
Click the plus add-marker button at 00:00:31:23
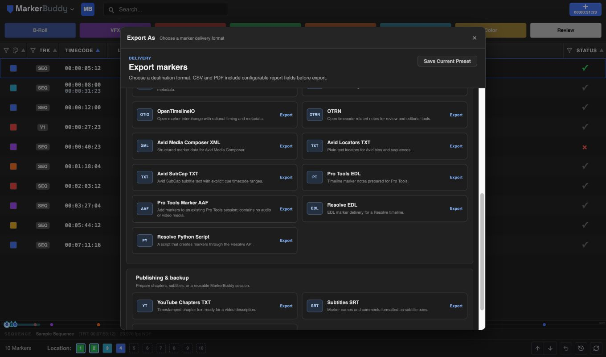pyautogui.click(x=586, y=9)
